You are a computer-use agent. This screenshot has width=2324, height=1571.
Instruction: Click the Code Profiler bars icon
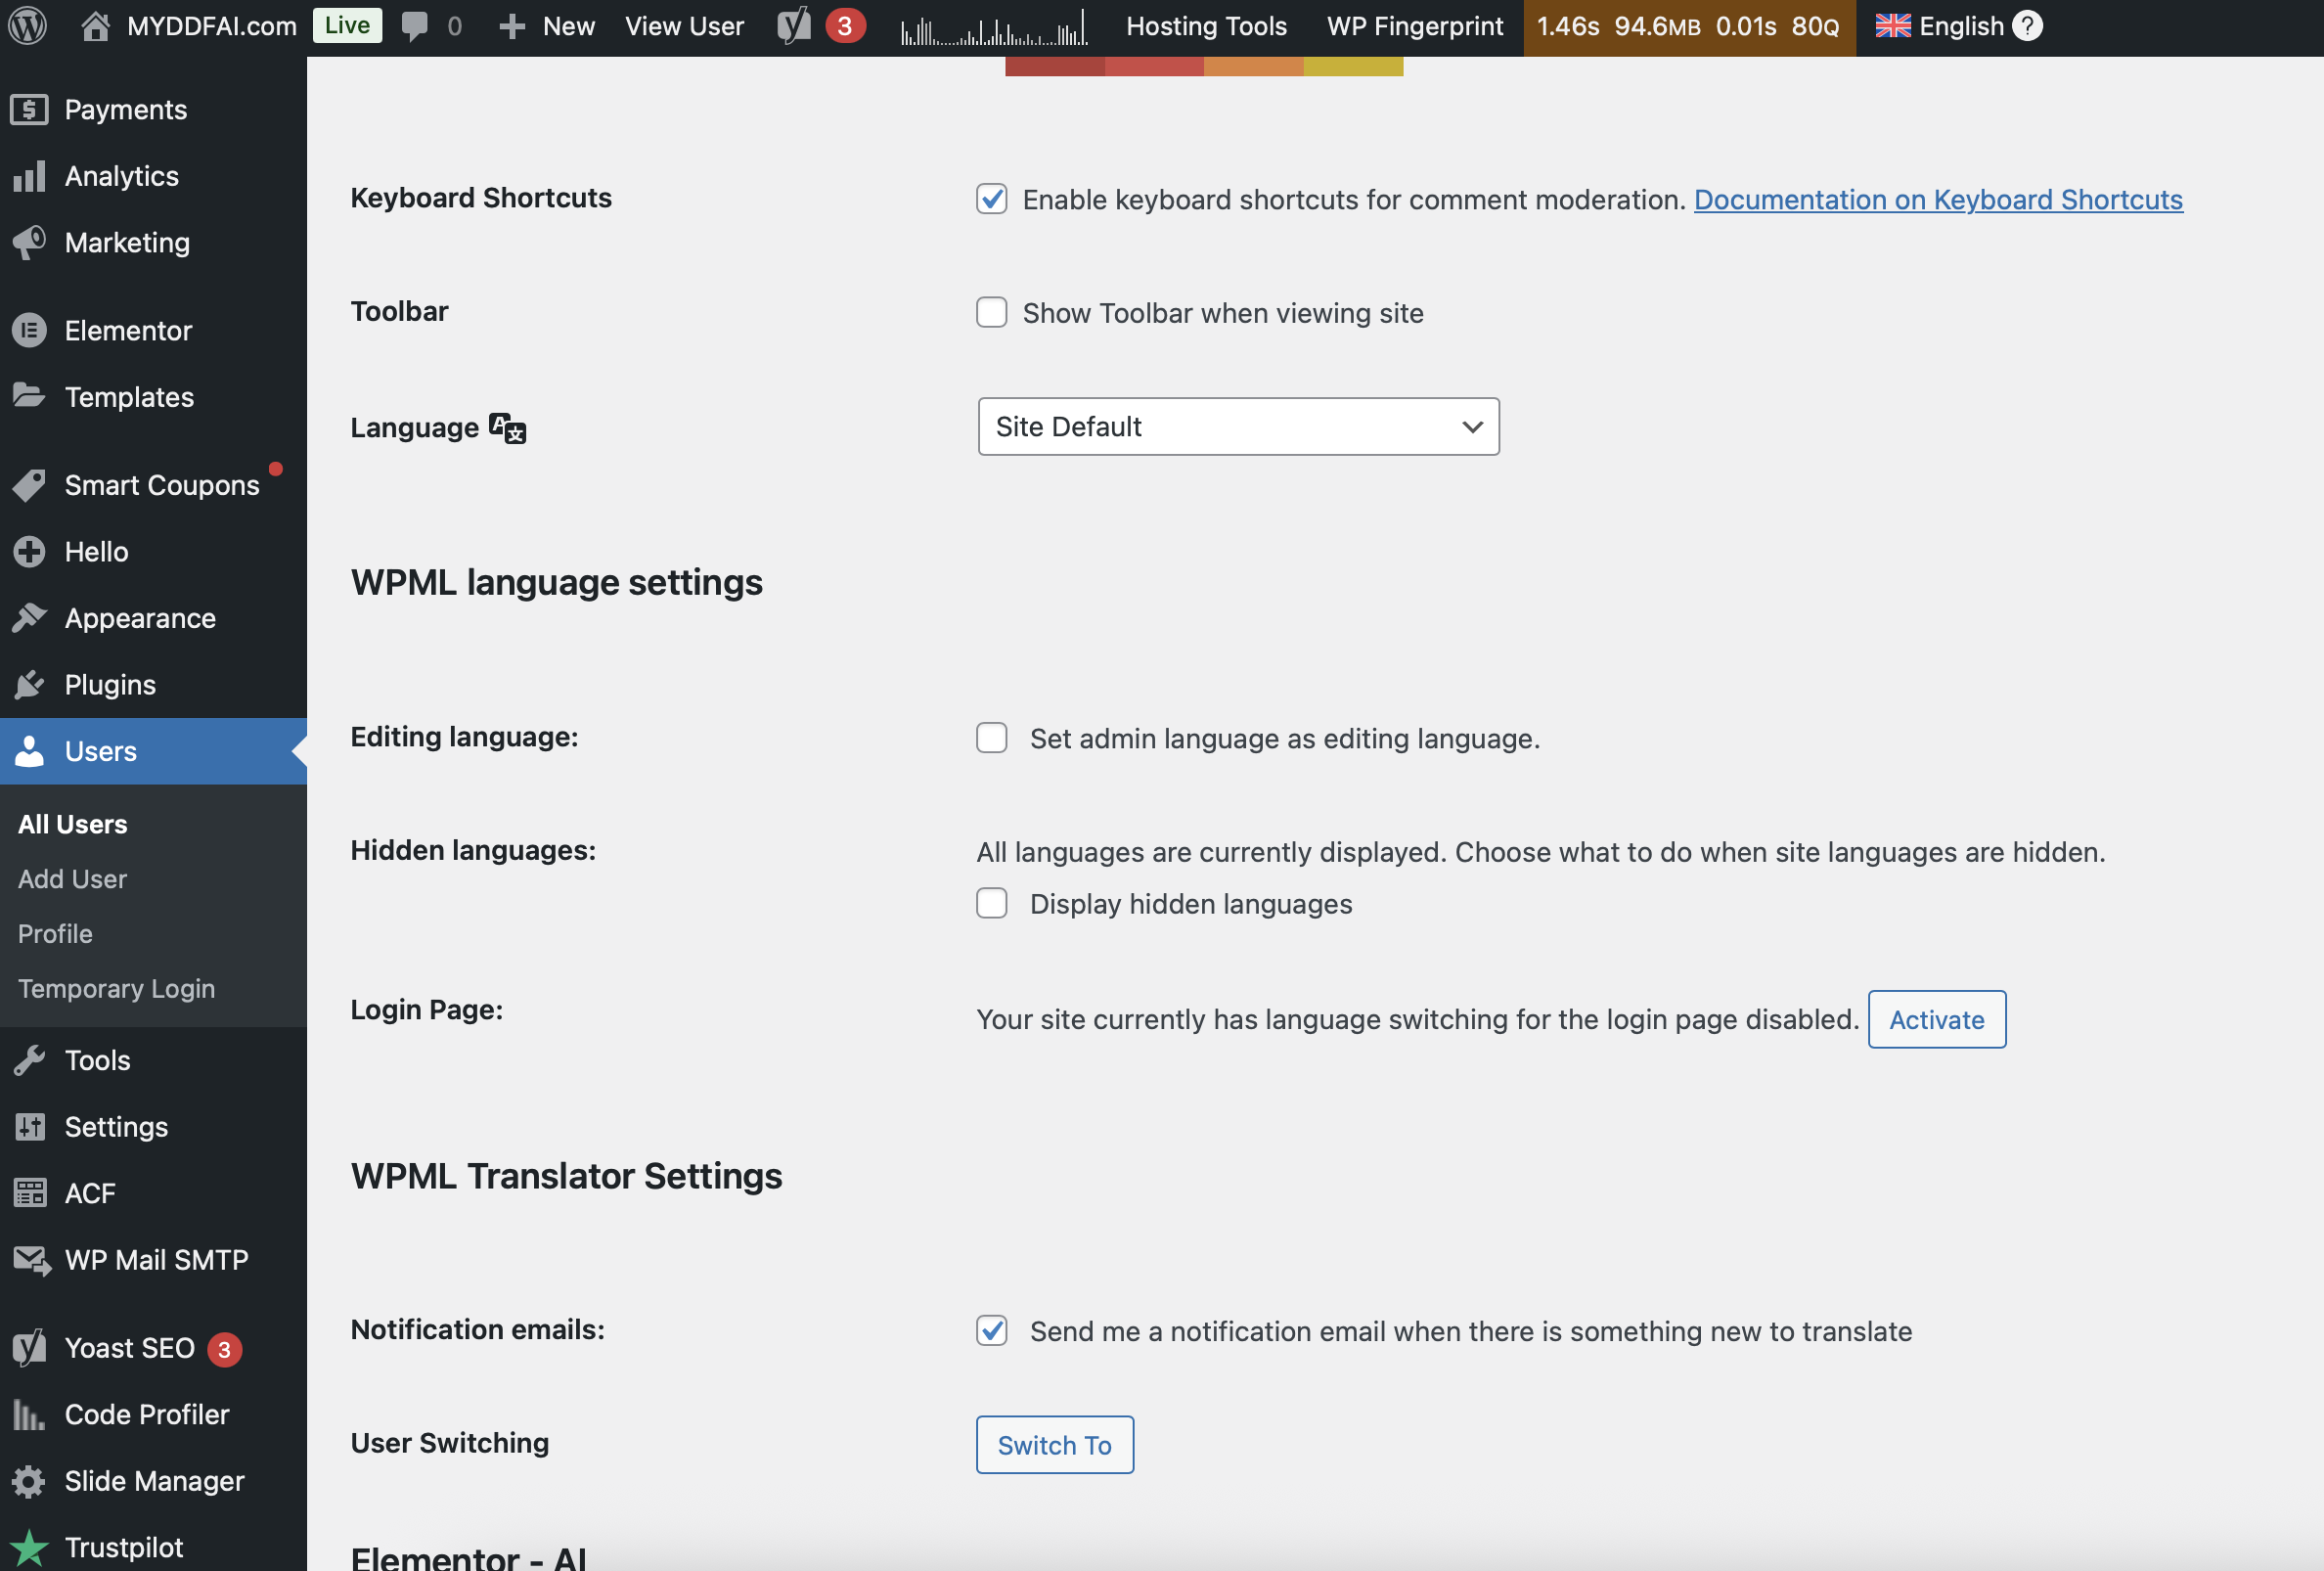[x=29, y=1414]
